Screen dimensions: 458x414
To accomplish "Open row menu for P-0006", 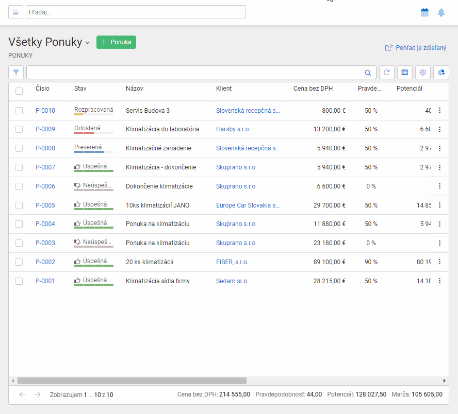I will pyautogui.click(x=439, y=186).
